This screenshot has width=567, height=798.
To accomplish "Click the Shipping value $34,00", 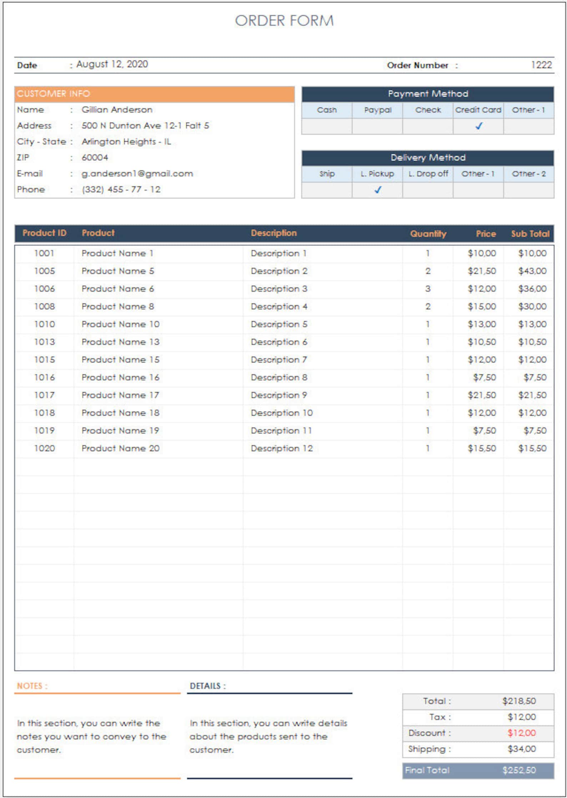I will pos(522,749).
